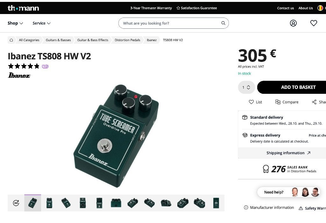Click the Satisfaction Guarantee star icon
The width and height of the screenshot is (326, 223).
[x=178, y=8]
